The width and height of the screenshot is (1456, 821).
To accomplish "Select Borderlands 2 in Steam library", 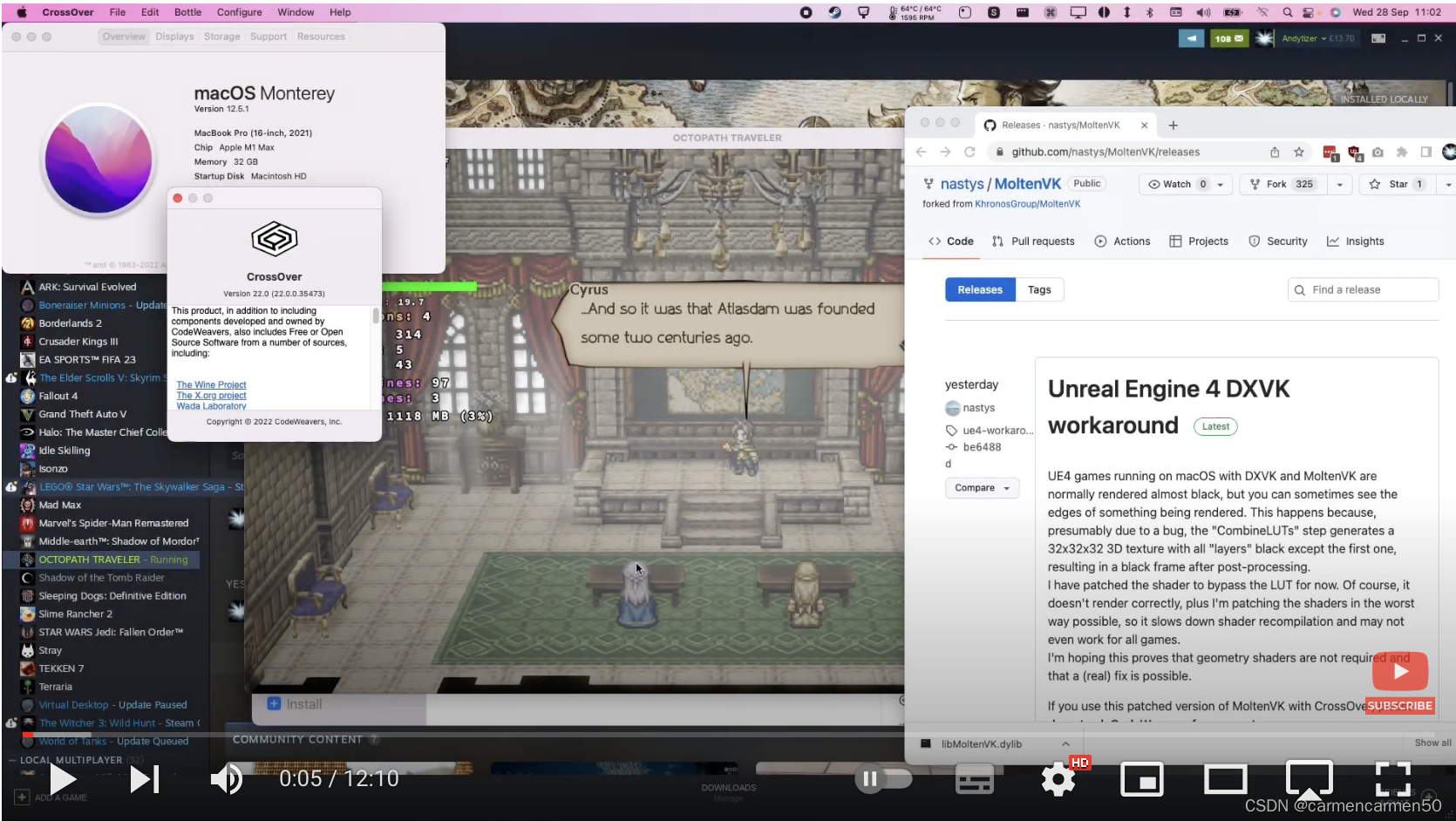I will [x=70, y=323].
